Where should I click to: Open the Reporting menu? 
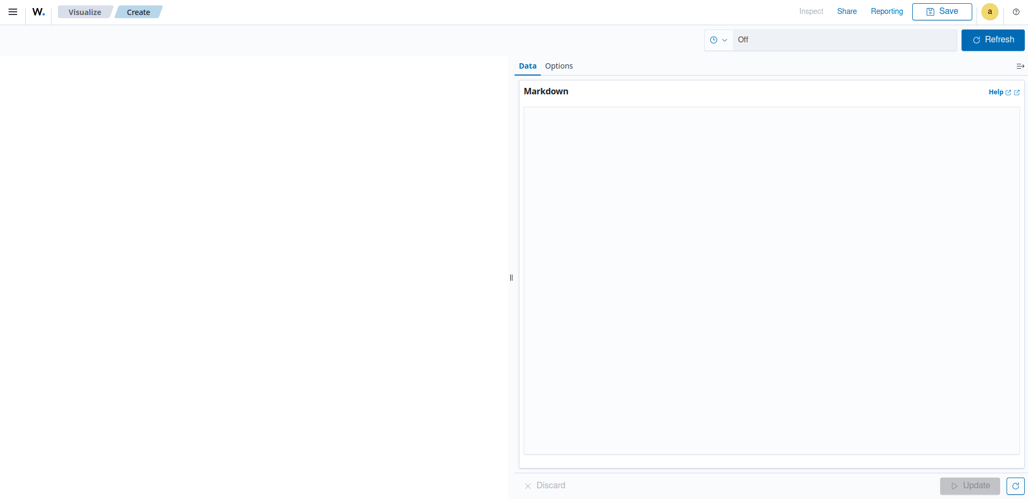tap(887, 11)
